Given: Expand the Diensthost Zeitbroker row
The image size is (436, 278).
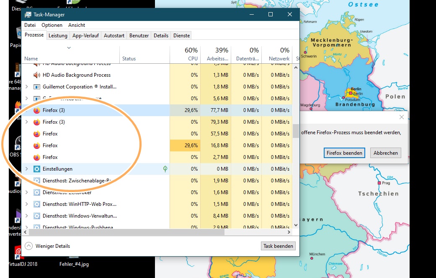Looking at the screenshot, I should pos(27,192).
